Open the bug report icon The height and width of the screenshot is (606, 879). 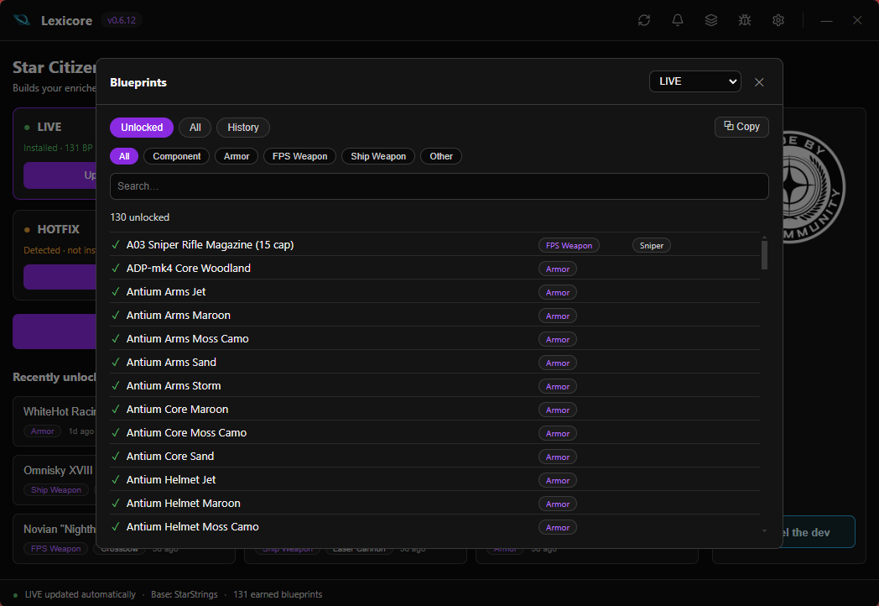[x=745, y=20]
